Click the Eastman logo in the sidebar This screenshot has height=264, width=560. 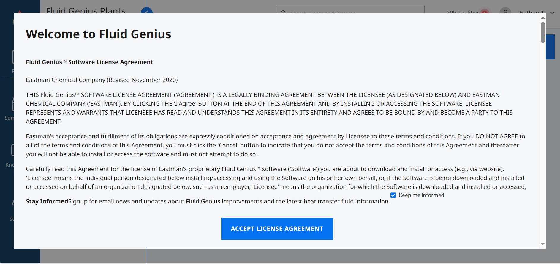coord(19,12)
